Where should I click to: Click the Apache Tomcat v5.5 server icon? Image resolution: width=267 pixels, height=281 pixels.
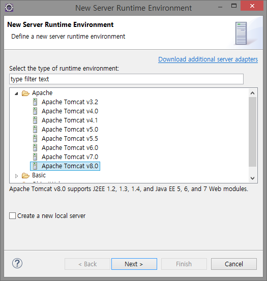[35, 139]
